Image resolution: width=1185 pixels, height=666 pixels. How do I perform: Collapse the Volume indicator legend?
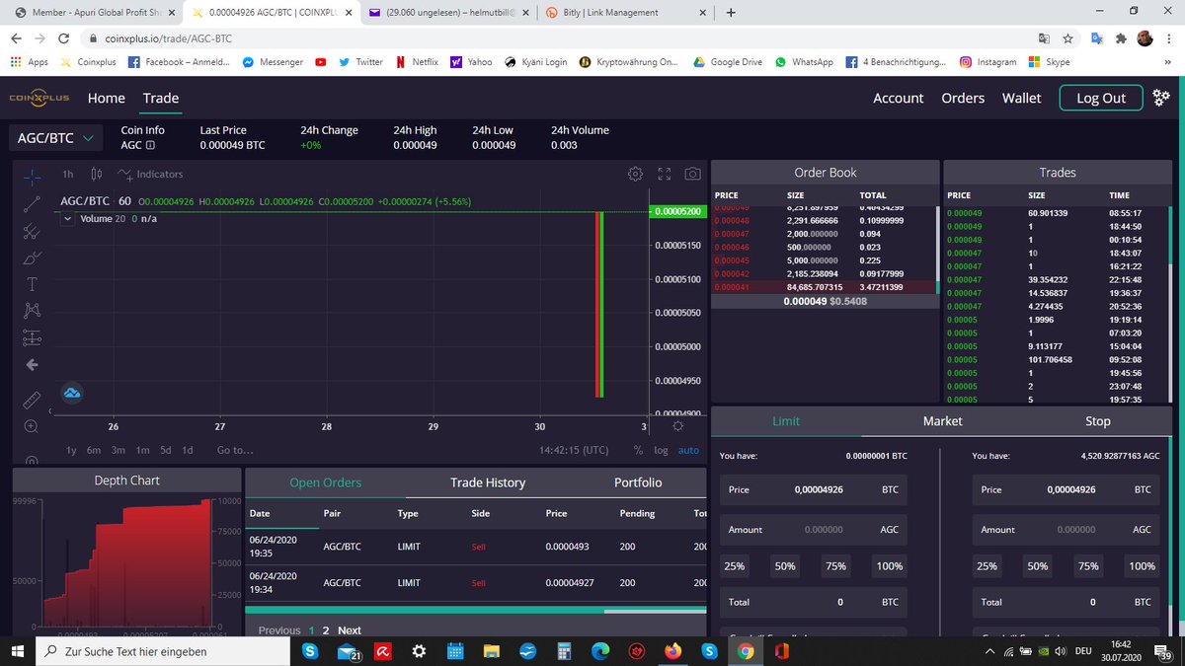[x=68, y=219]
